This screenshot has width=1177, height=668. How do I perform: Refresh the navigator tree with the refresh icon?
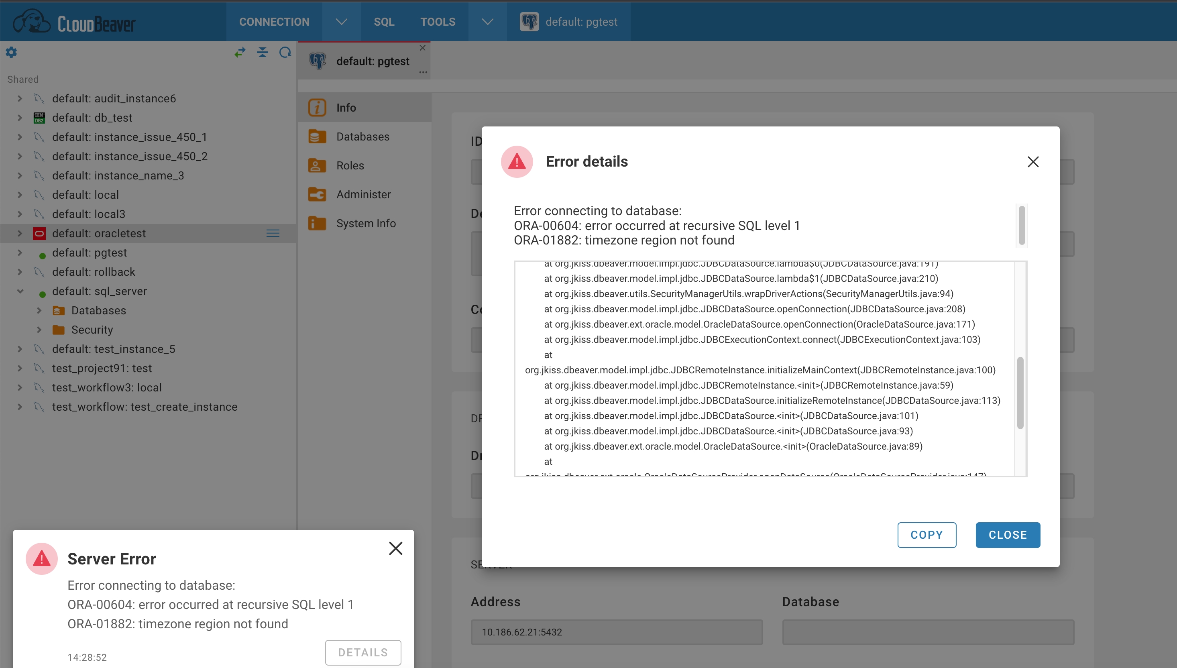tap(284, 52)
